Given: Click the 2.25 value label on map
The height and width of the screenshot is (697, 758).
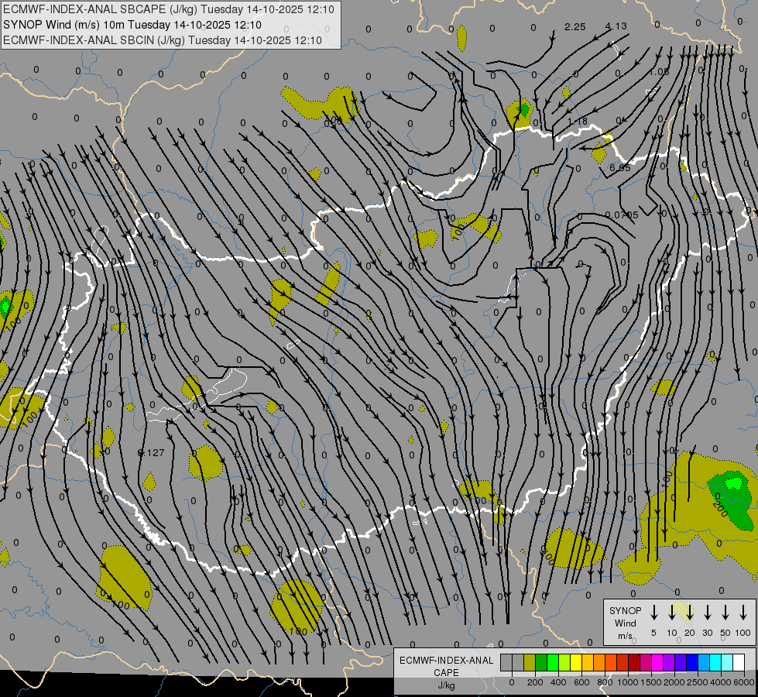Looking at the screenshot, I should (x=575, y=27).
